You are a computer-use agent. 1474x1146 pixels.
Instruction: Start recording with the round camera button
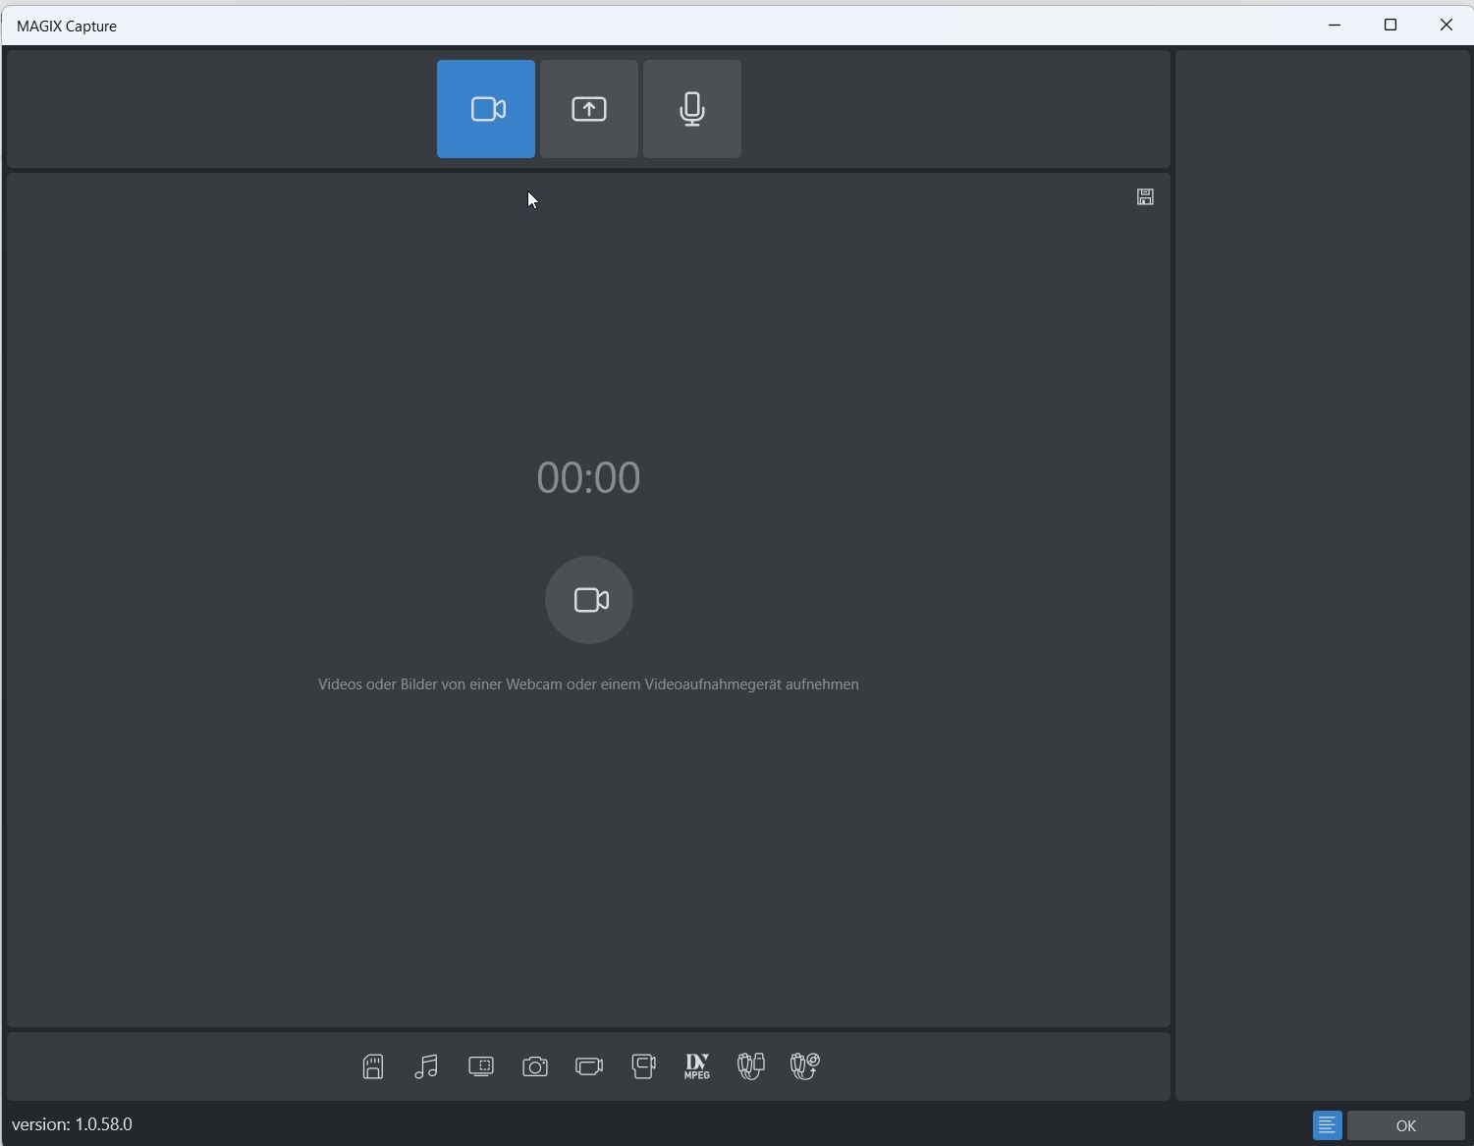coord(589,600)
